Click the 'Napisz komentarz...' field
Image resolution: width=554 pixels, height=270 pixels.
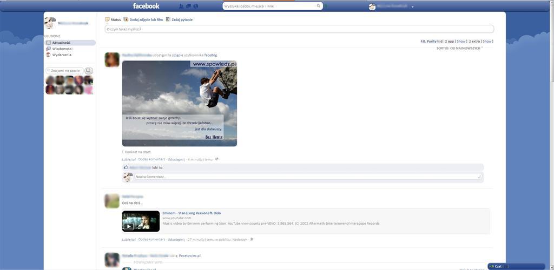pyautogui.click(x=308, y=177)
